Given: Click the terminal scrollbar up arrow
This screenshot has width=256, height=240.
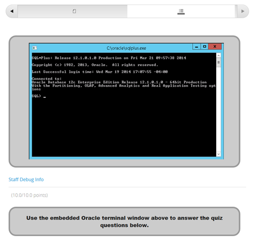Looking at the screenshot, I should point(218,56).
